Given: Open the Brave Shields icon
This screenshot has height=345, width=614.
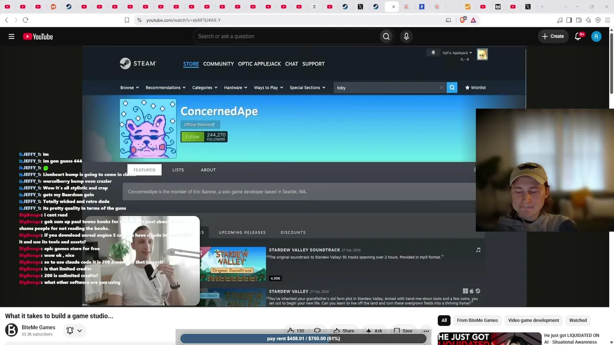Looking at the screenshot, I should (x=463, y=20).
